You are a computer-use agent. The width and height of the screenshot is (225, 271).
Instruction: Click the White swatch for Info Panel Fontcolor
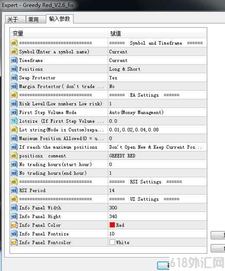112,242
